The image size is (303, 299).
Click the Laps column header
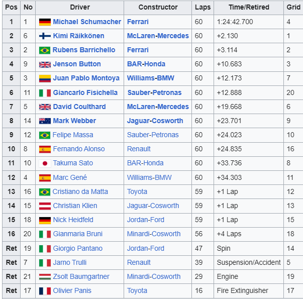pos(203,8)
